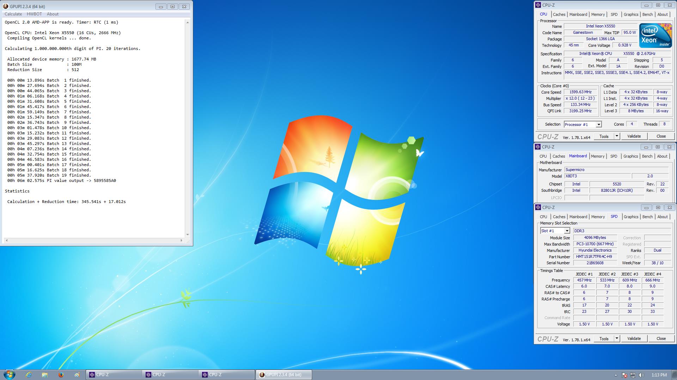Image resolution: width=677 pixels, height=380 pixels.
Task: Expand Tools arrow in top CPU-Z window
Action: 617,136
